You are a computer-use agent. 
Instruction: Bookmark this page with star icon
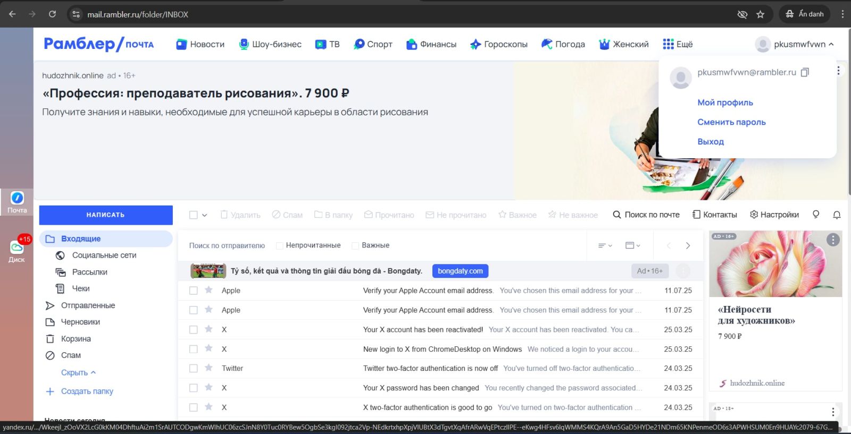coord(761,14)
